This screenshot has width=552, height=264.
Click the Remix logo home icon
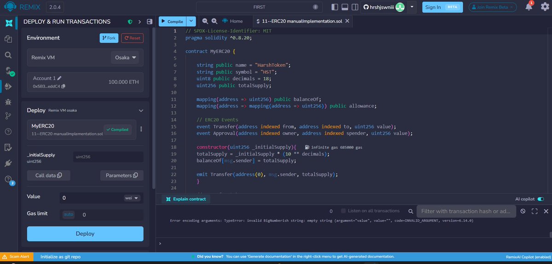point(11,7)
